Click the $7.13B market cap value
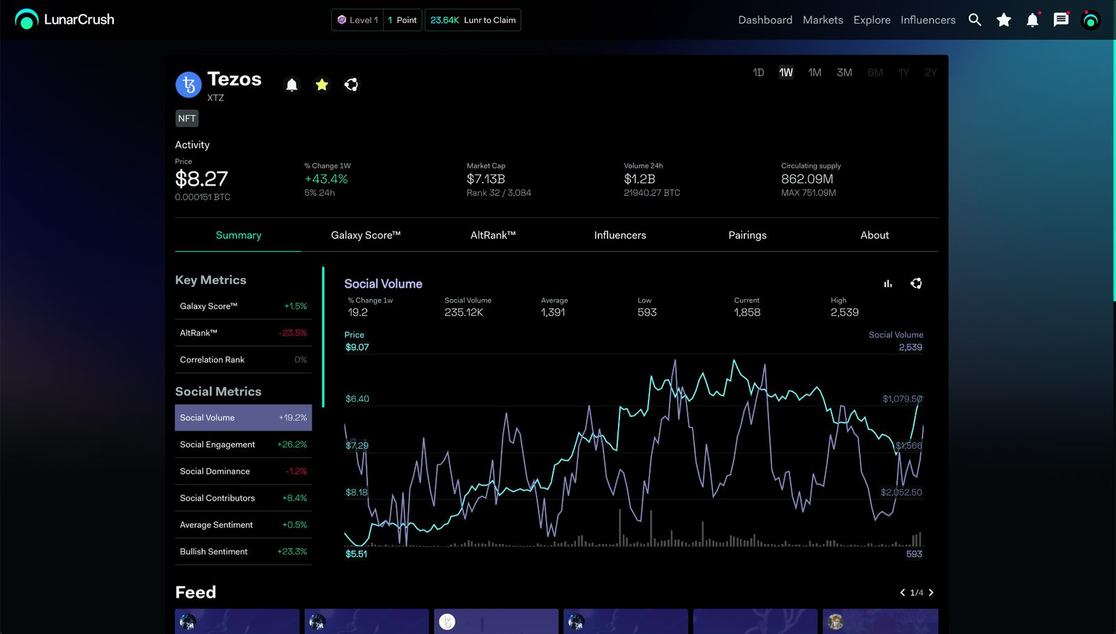 pyautogui.click(x=485, y=179)
